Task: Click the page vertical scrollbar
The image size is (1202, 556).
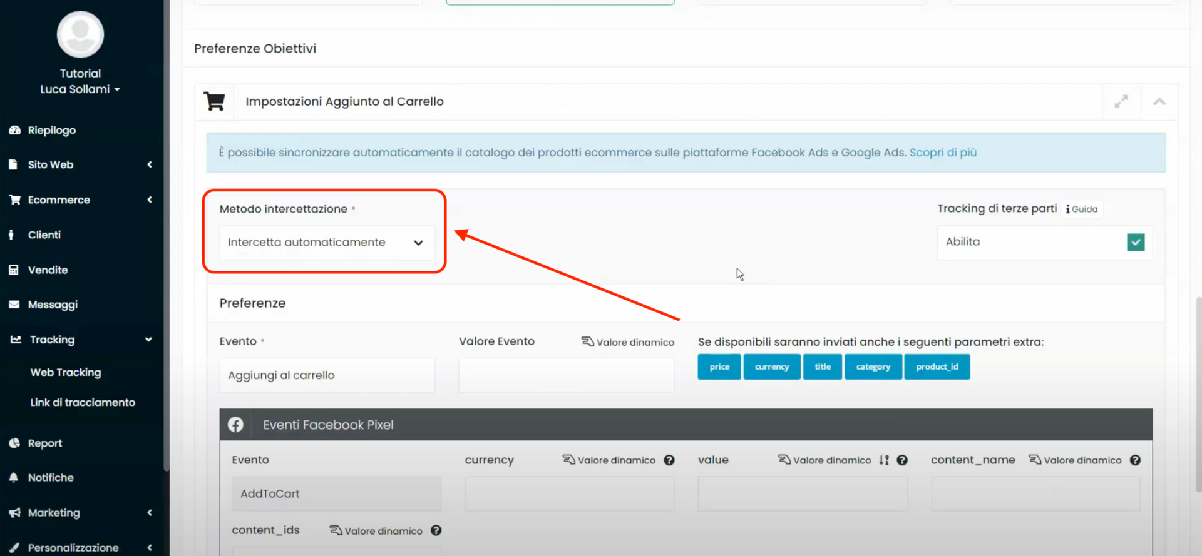Action: coord(1198,394)
